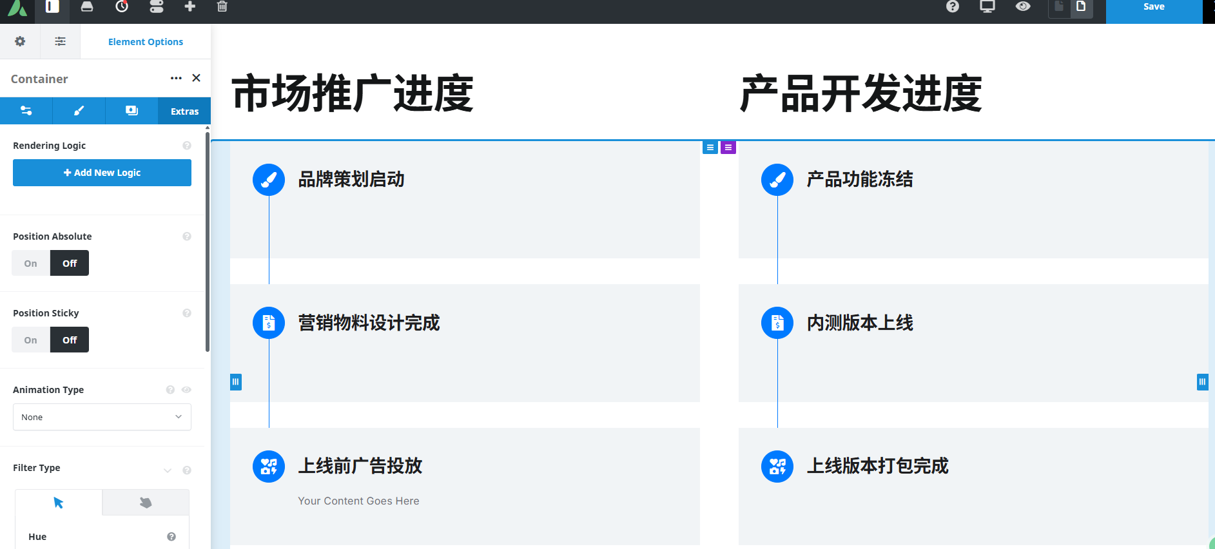Select the Extras tab

[x=184, y=111]
